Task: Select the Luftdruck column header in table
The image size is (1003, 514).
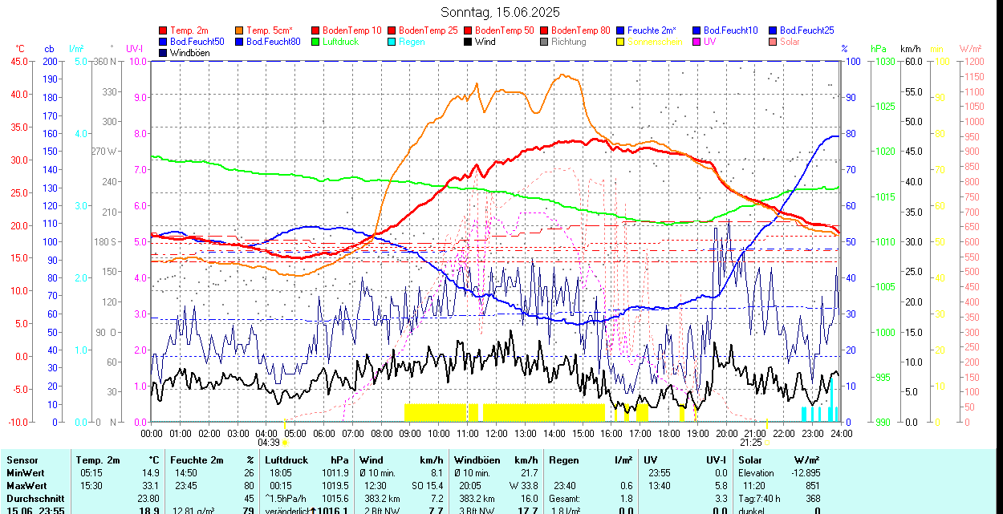Action: point(285,460)
